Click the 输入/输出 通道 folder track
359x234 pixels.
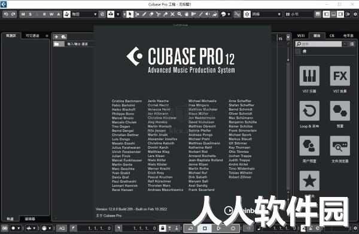point(73,44)
